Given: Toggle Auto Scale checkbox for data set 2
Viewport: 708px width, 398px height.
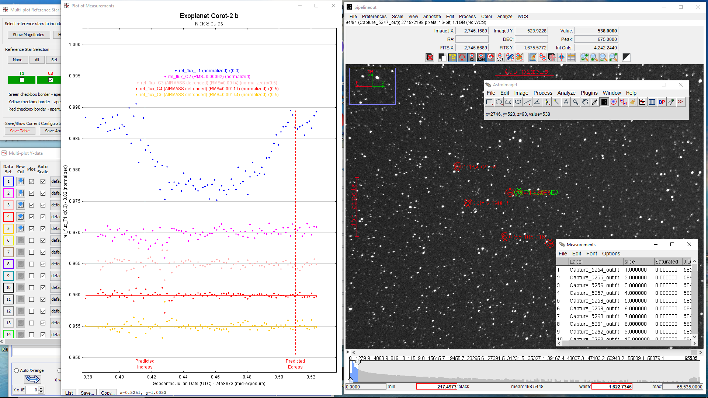Looking at the screenshot, I should (x=43, y=193).
